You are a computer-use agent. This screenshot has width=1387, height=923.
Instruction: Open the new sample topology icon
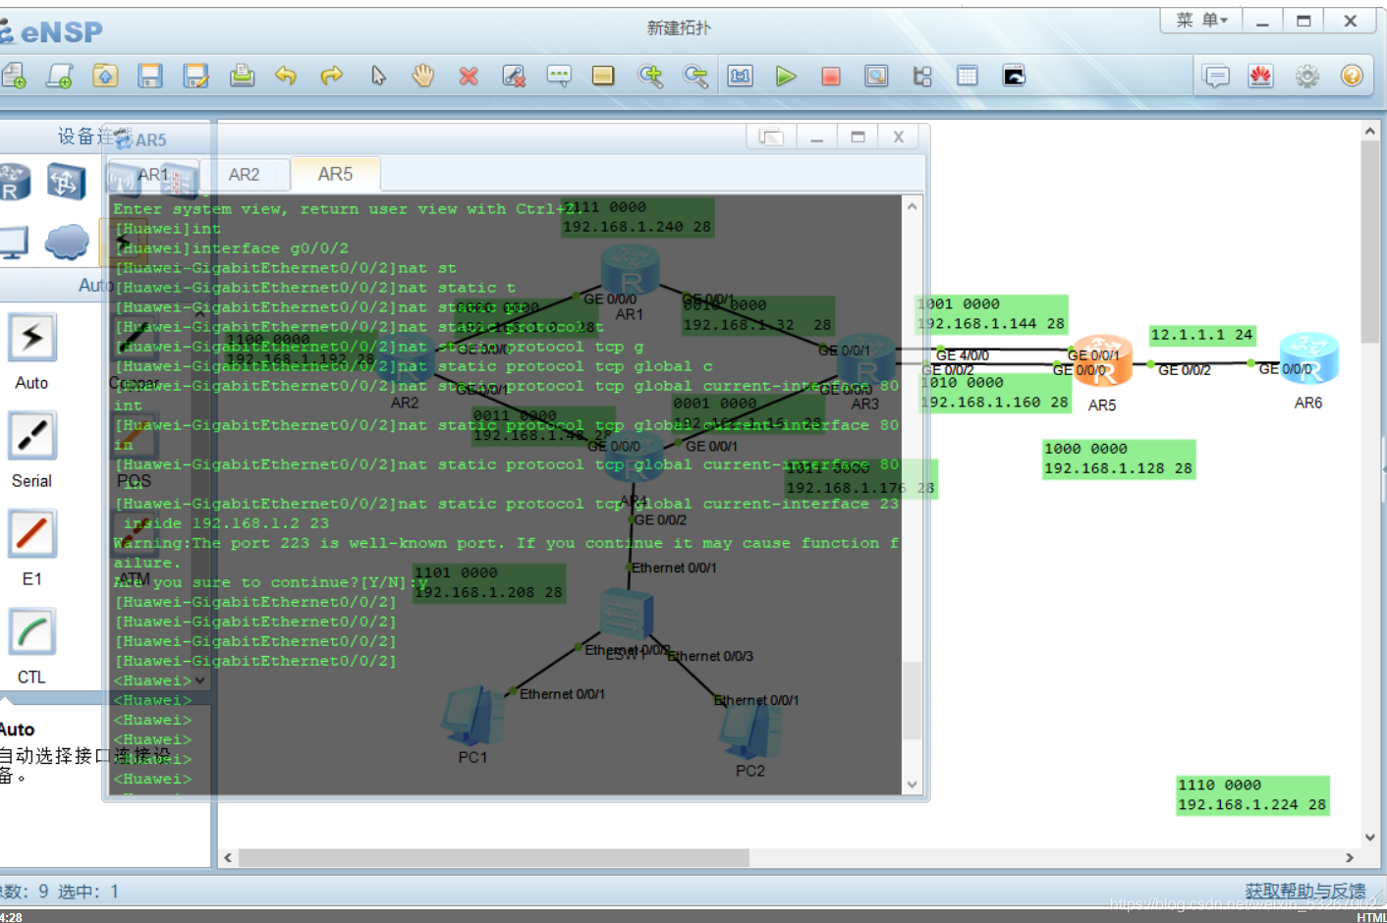(60, 76)
